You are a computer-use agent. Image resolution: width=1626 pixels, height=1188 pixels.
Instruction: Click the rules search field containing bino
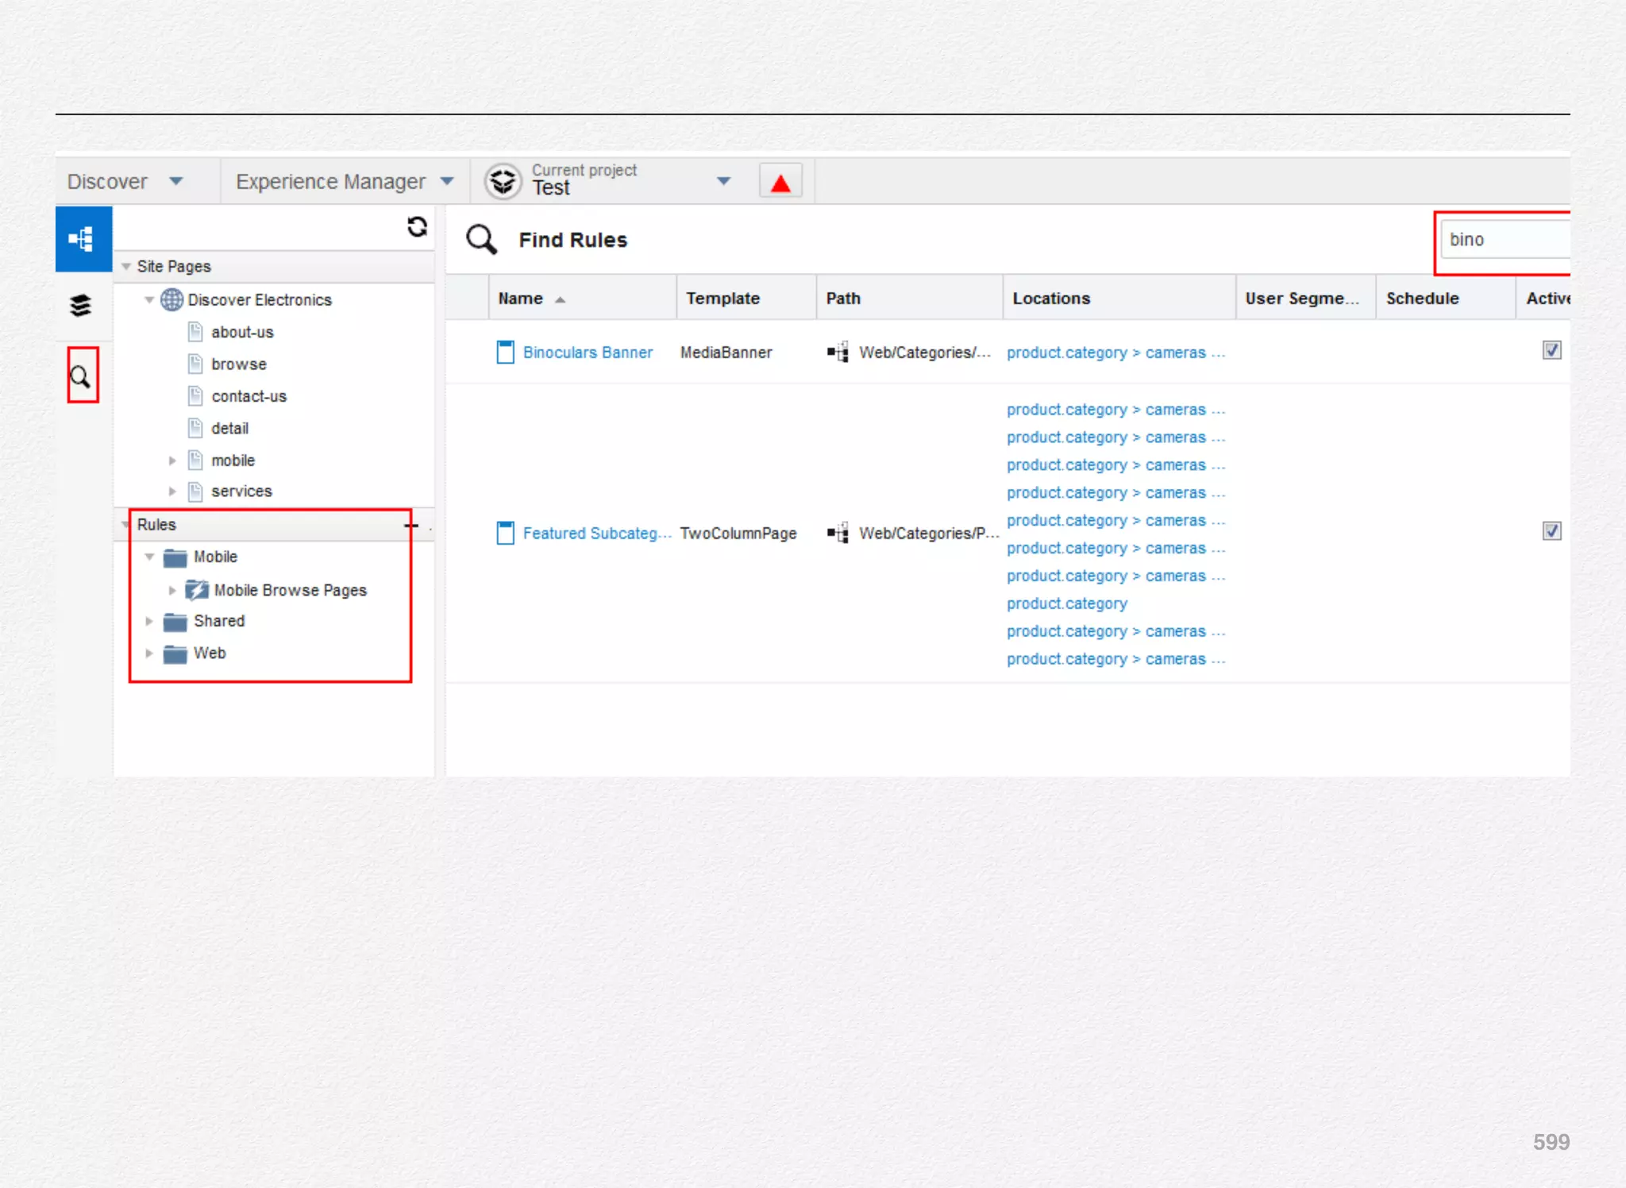pos(1505,240)
